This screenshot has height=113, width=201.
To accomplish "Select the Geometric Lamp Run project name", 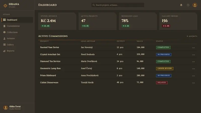I will pos(51,68).
